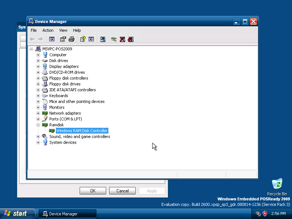292x219 pixels.
Task: Click the Disk drives category icon
Action: pos(45,61)
